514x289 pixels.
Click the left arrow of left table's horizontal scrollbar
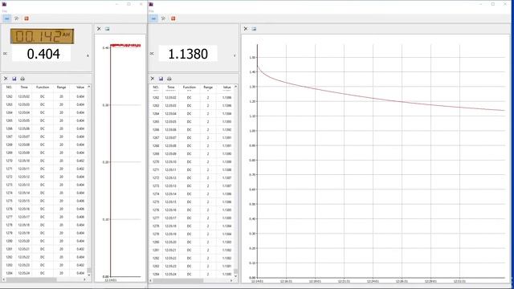click(4, 279)
